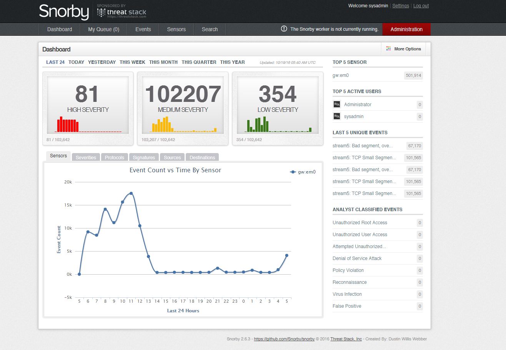Open the Threat Stack sponsor logo

click(122, 12)
